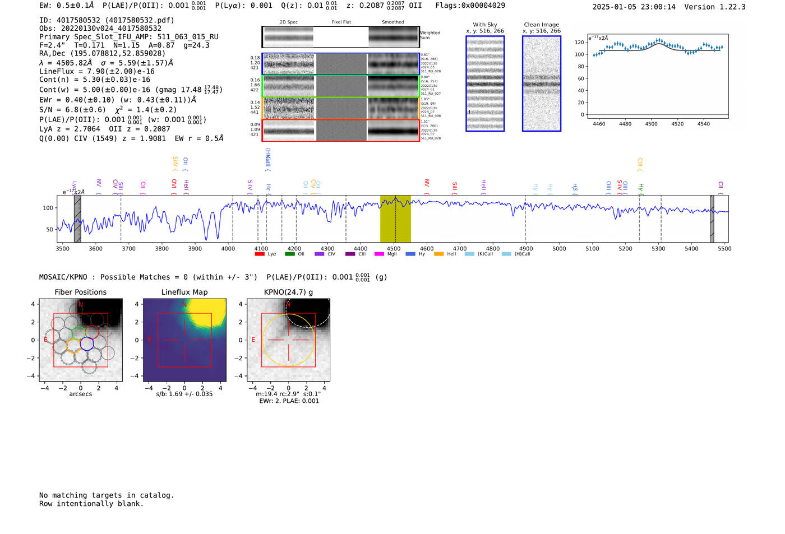This screenshot has height=534, width=785.
Task: Open the KPNO(24.7) g image panel
Action: [x=289, y=340]
